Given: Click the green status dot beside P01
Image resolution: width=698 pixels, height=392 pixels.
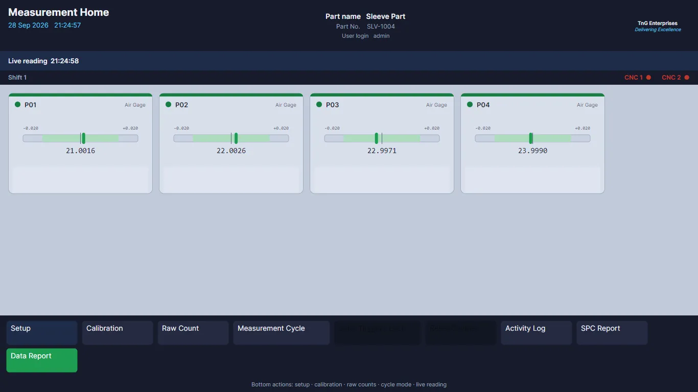Looking at the screenshot, I should (x=18, y=105).
